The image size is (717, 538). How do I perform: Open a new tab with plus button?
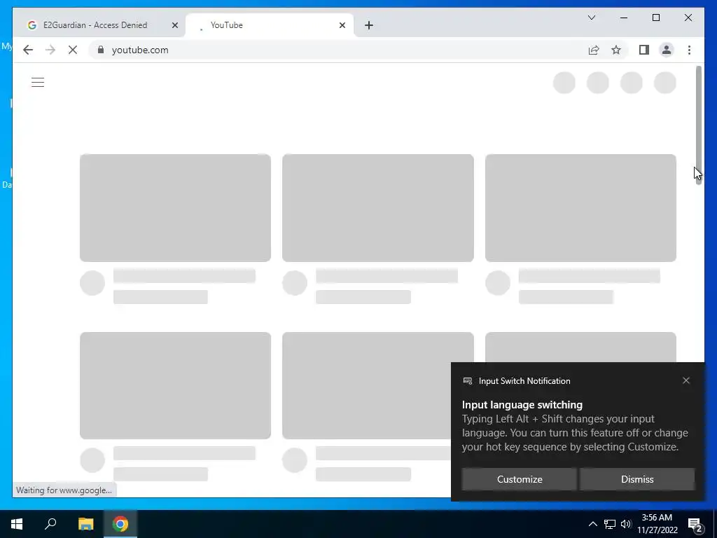tap(369, 25)
